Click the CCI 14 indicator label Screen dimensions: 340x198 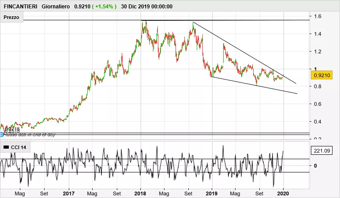point(19,147)
